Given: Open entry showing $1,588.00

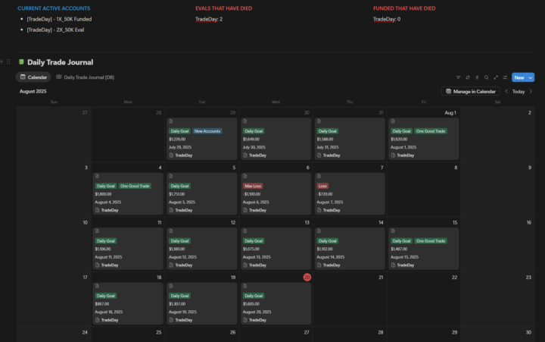Looking at the screenshot, I should pos(350,139).
